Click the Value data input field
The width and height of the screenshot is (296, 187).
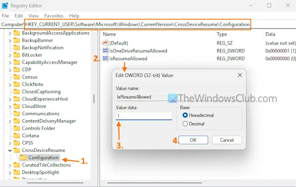point(144,116)
